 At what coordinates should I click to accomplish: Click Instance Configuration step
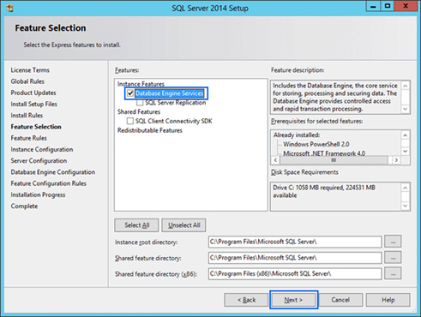42,149
